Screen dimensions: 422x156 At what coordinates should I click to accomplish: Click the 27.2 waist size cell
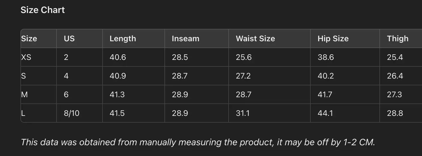pos(244,76)
